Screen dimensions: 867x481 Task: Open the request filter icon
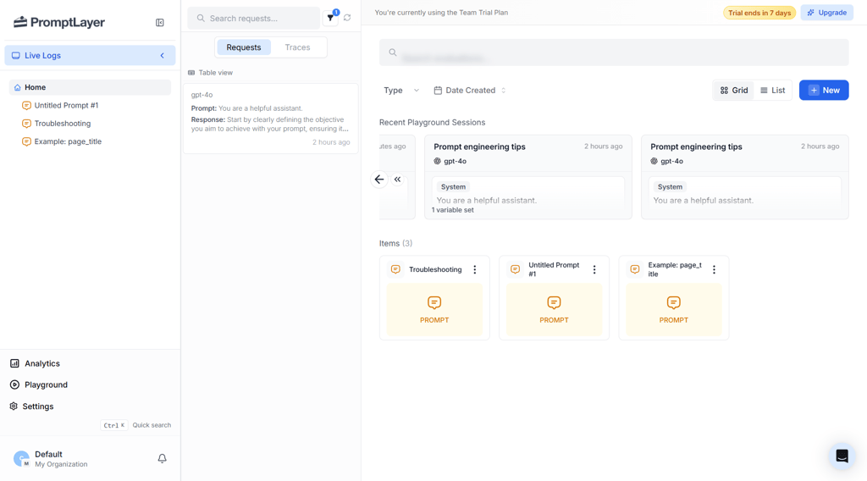tap(331, 18)
